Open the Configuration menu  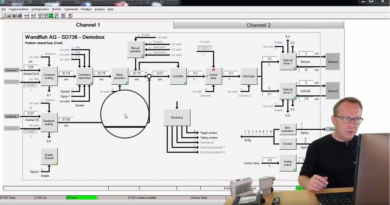pos(40,9)
